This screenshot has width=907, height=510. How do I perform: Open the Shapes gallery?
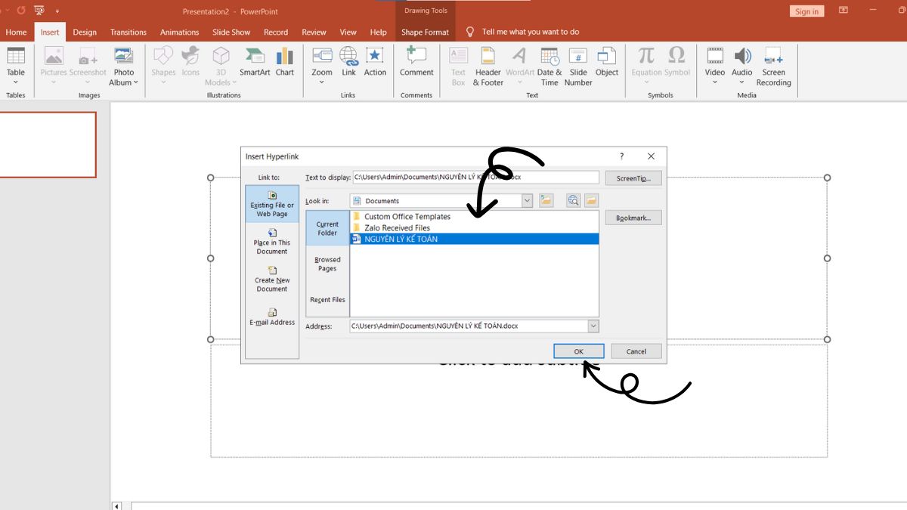(163, 66)
